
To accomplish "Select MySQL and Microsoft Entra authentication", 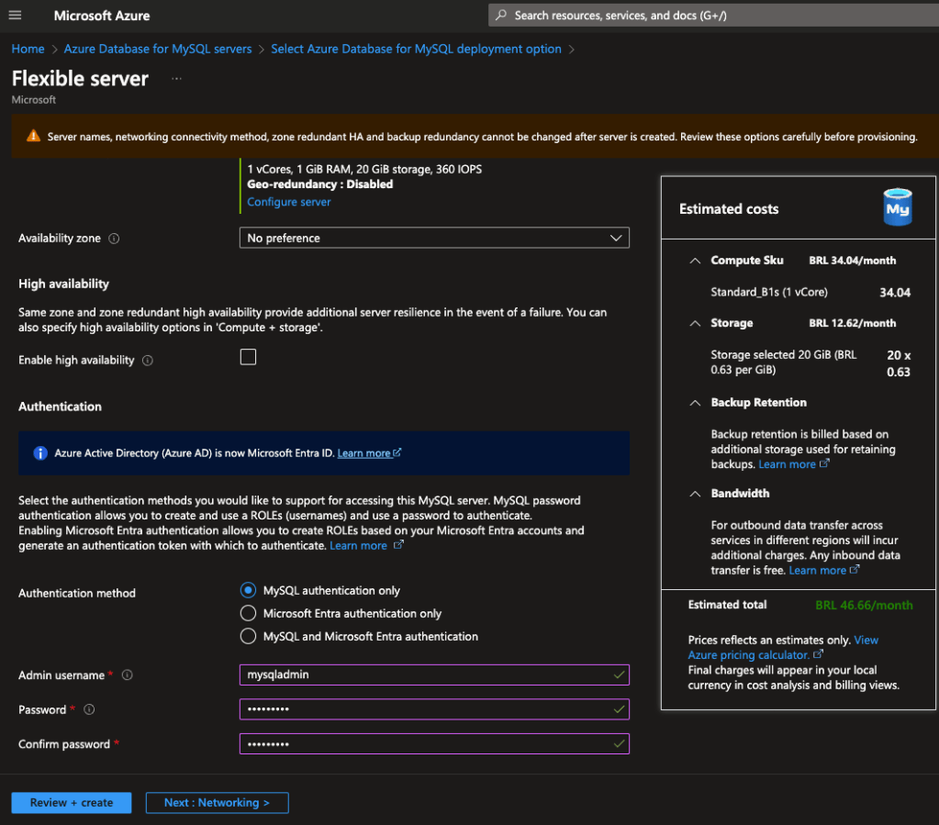I will [x=248, y=636].
